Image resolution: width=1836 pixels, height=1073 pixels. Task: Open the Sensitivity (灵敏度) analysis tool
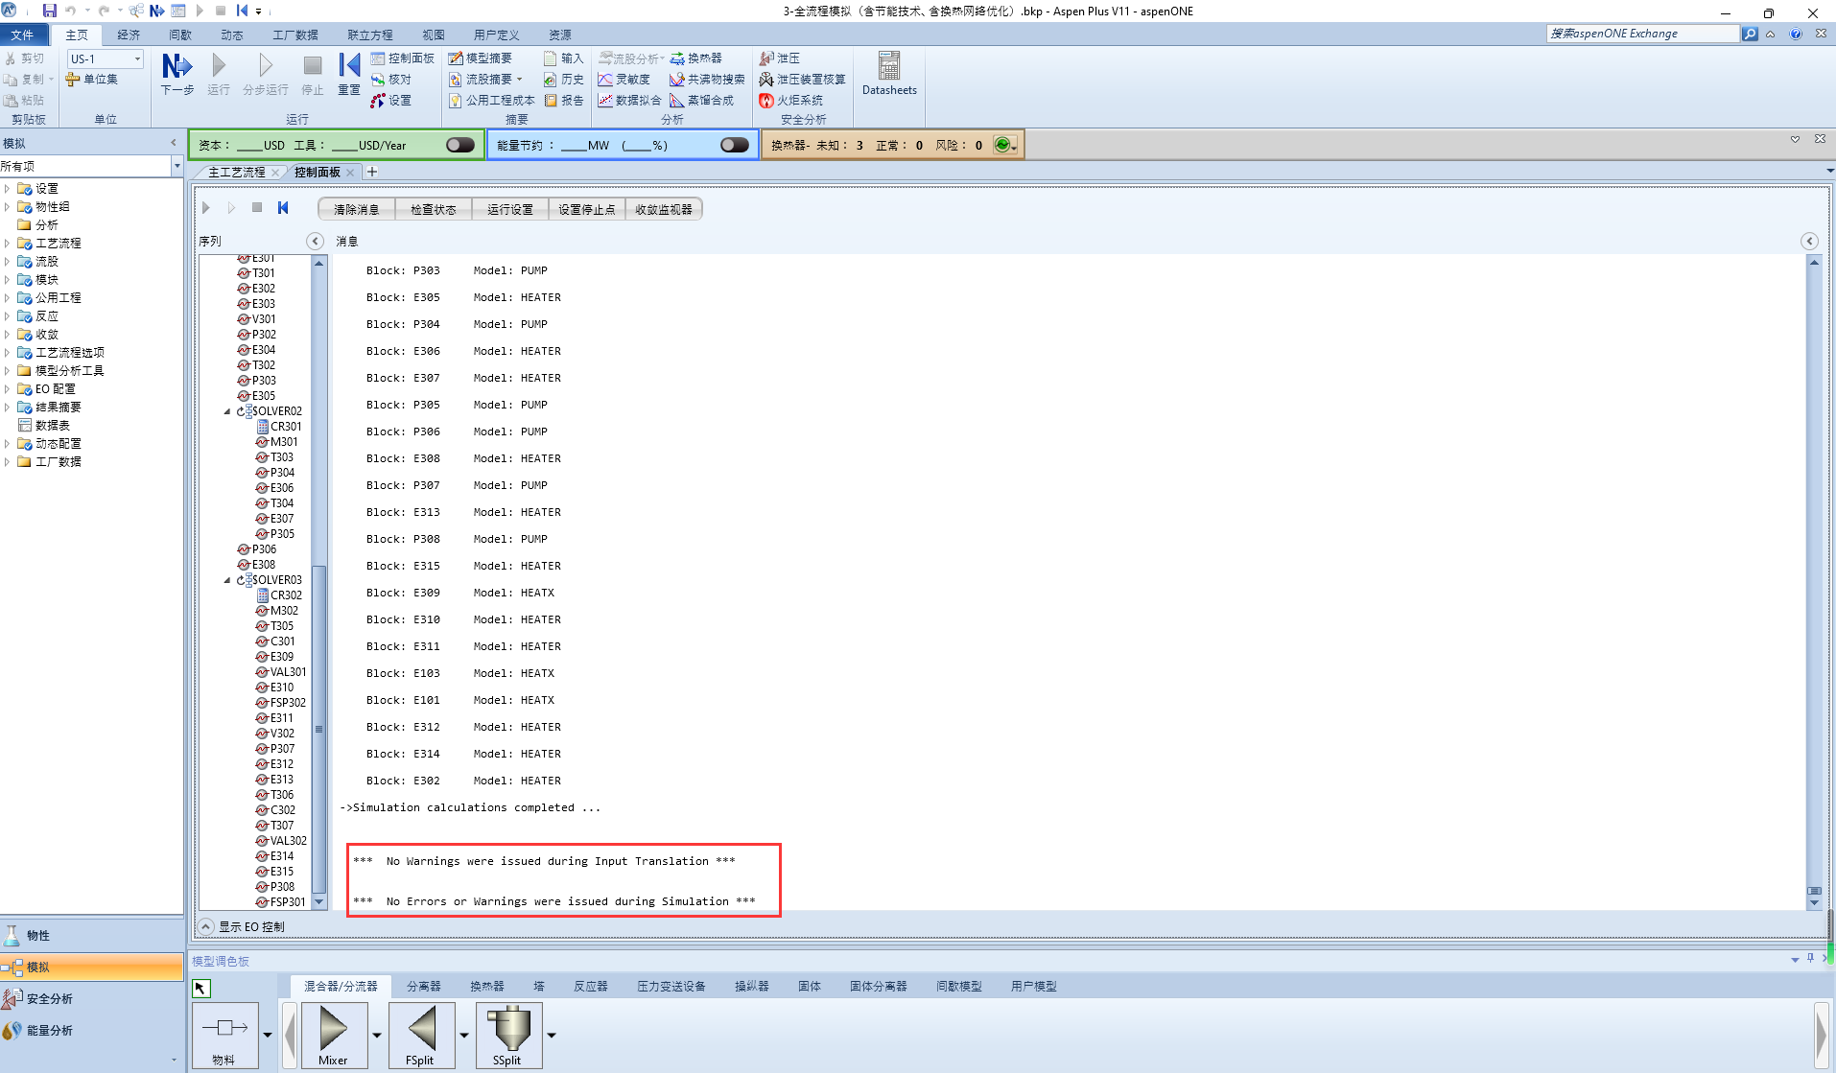coord(624,80)
